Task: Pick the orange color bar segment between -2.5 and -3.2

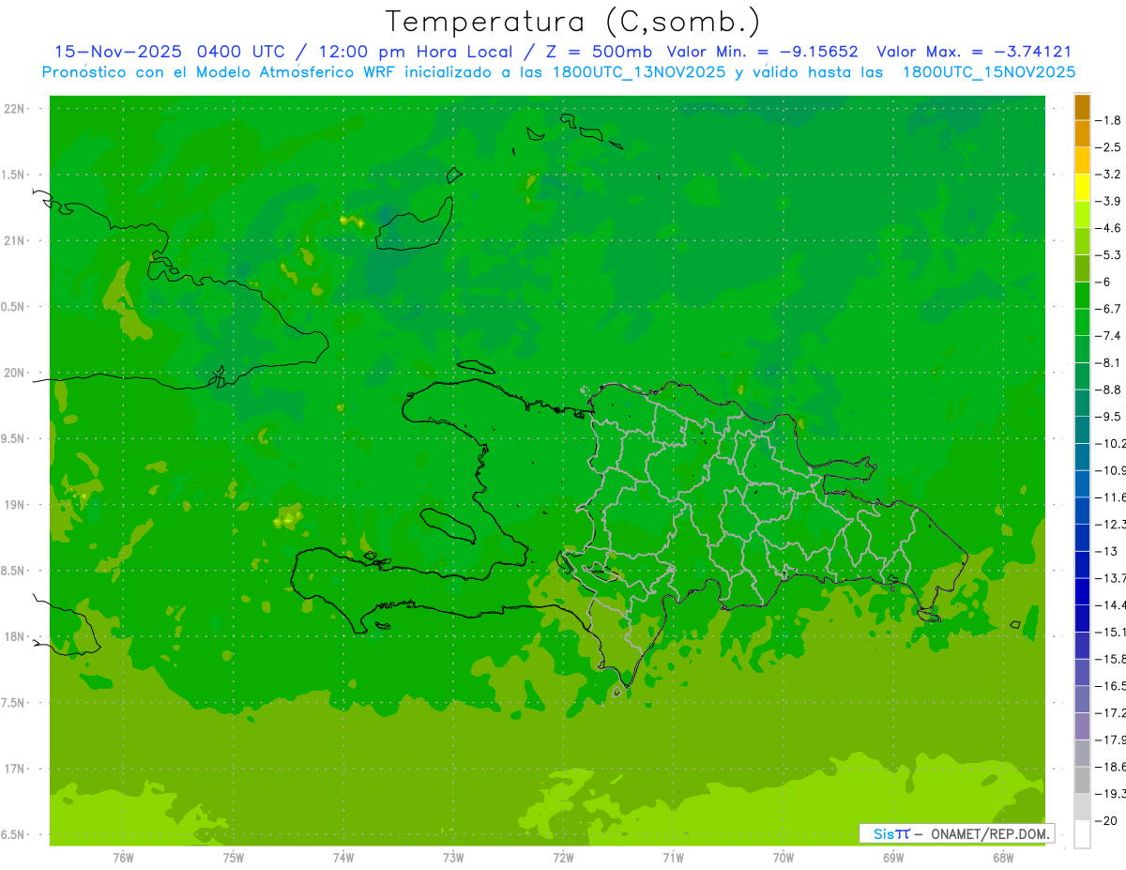Action: (1082, 161)
